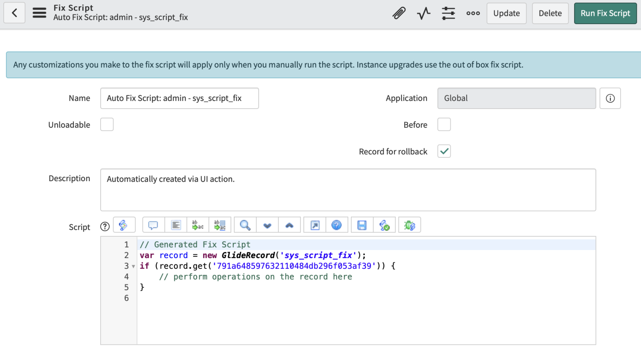Launch the script debugger bug icon

coord(409,225)
